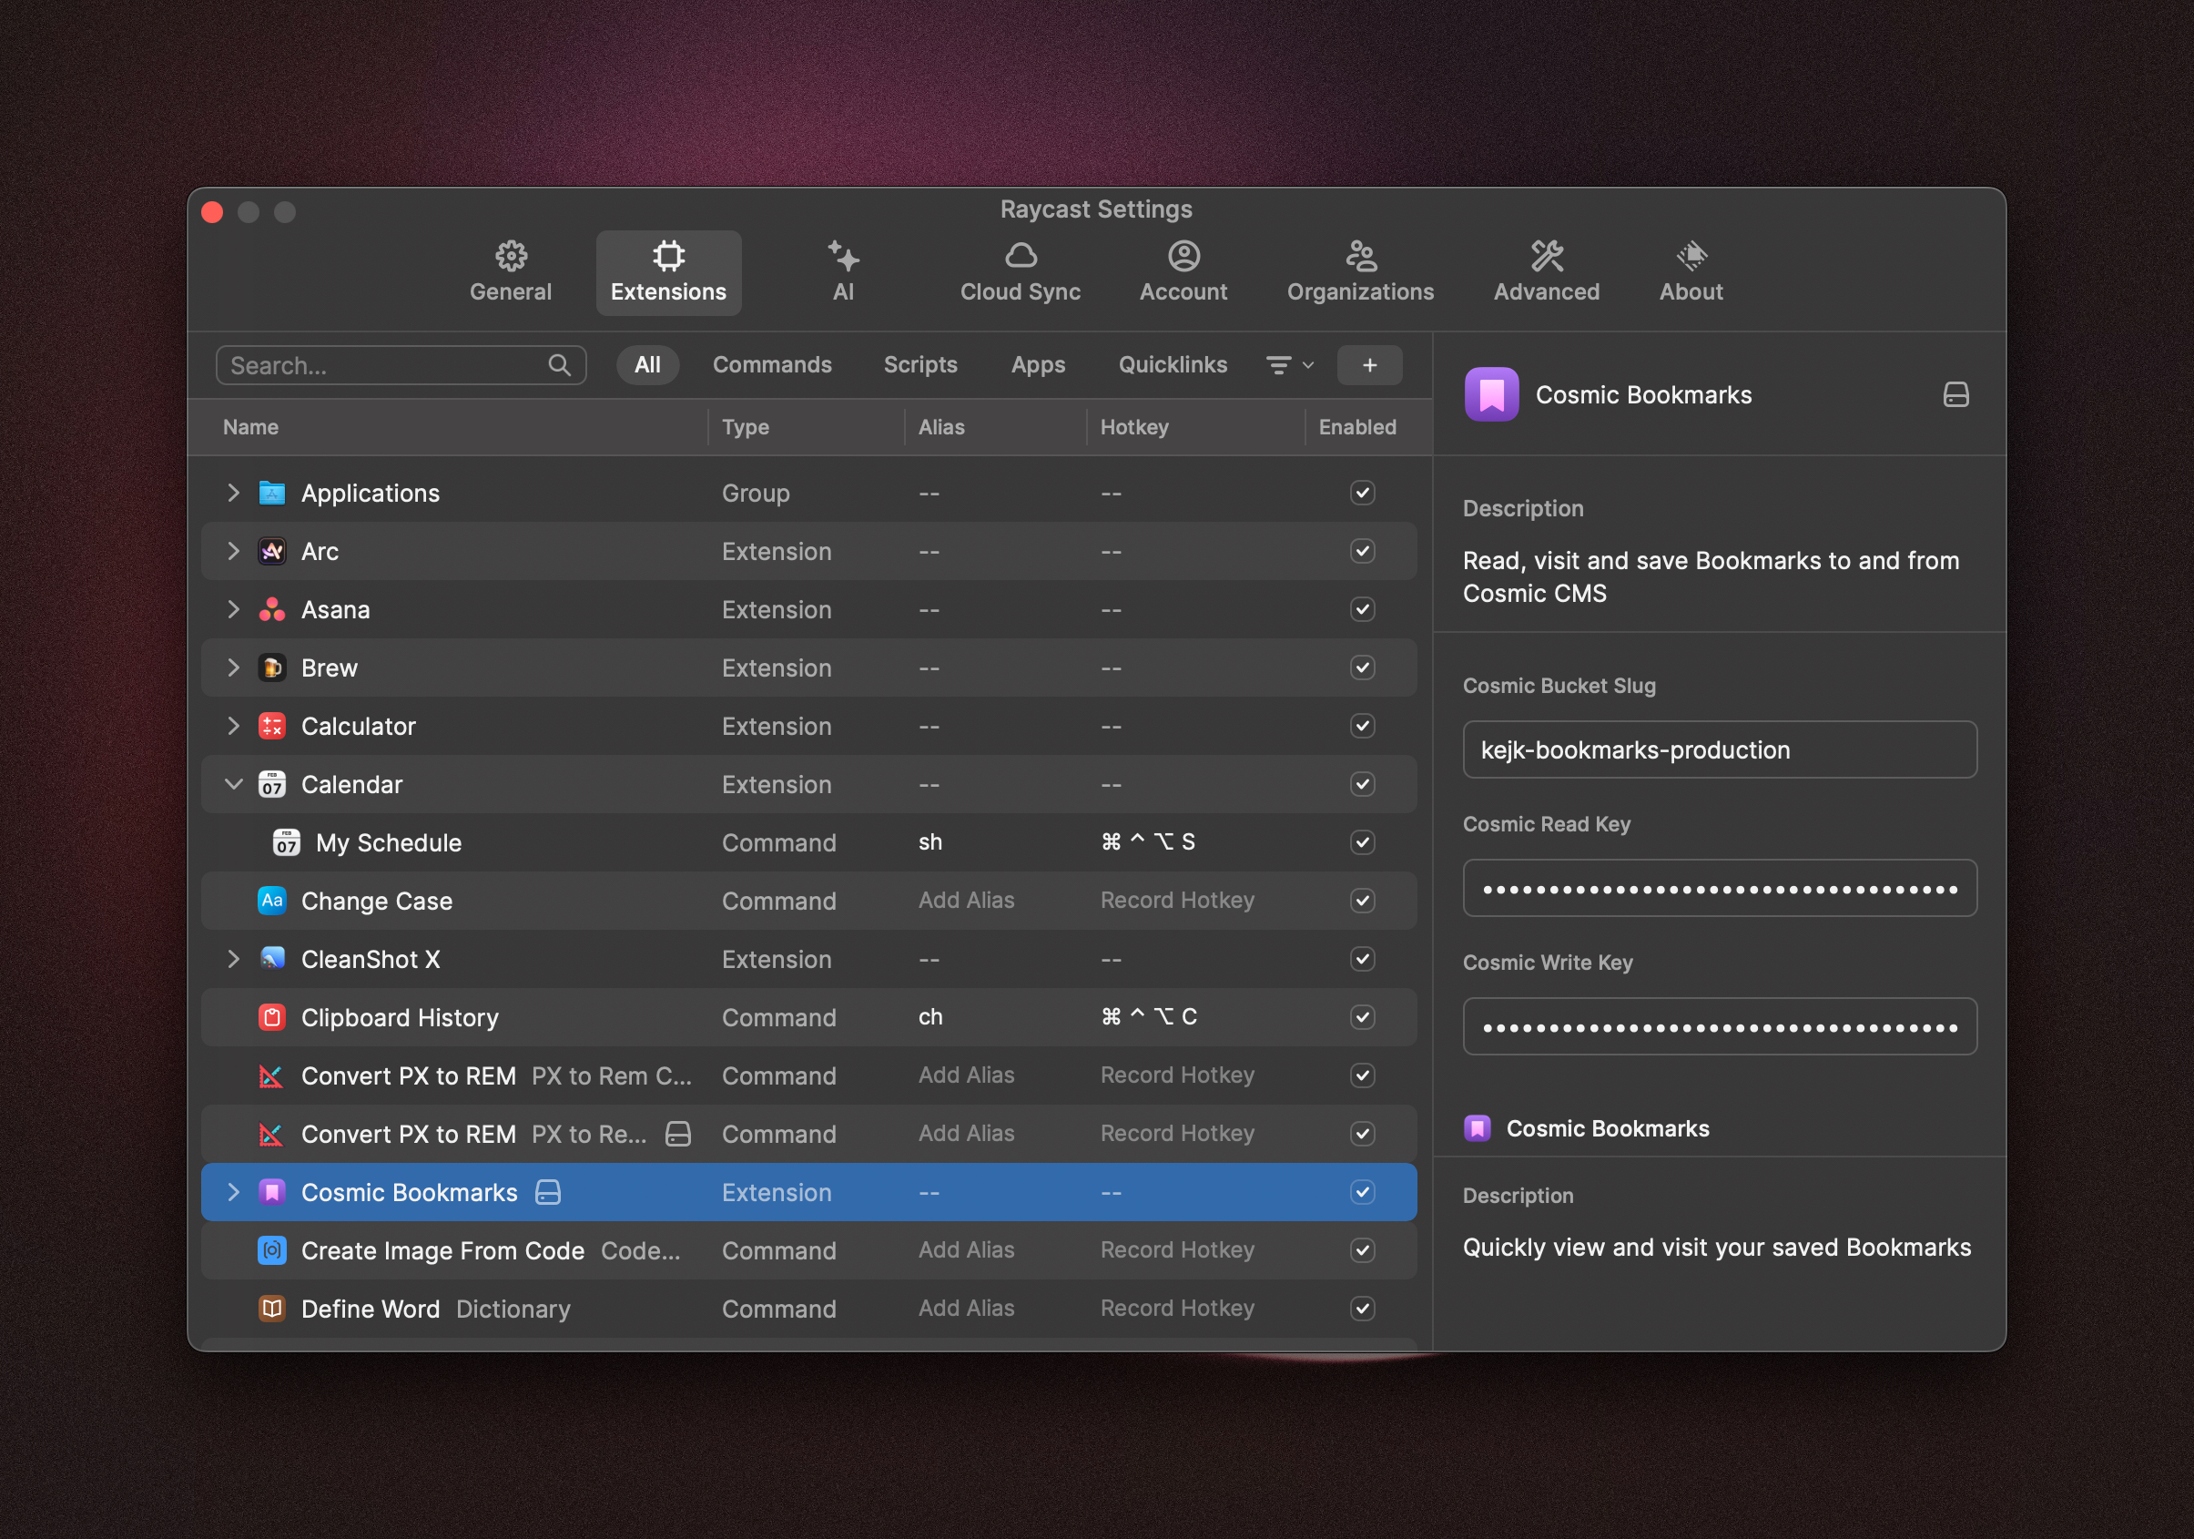The image size is (2194, 1539).
Task: Click the local extension icon in detail header
Action: (1955, 393)
